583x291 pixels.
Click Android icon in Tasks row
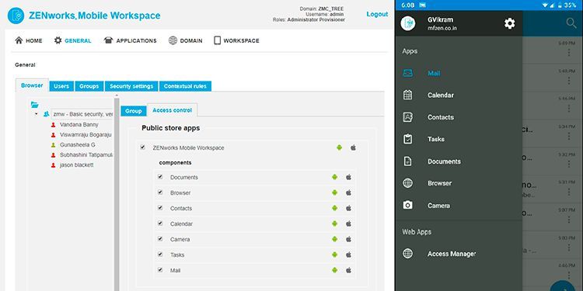click(x=334, y=255)
